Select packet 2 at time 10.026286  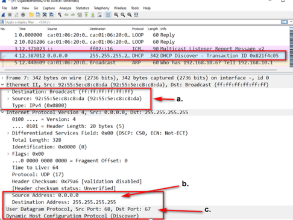point(145,41)
